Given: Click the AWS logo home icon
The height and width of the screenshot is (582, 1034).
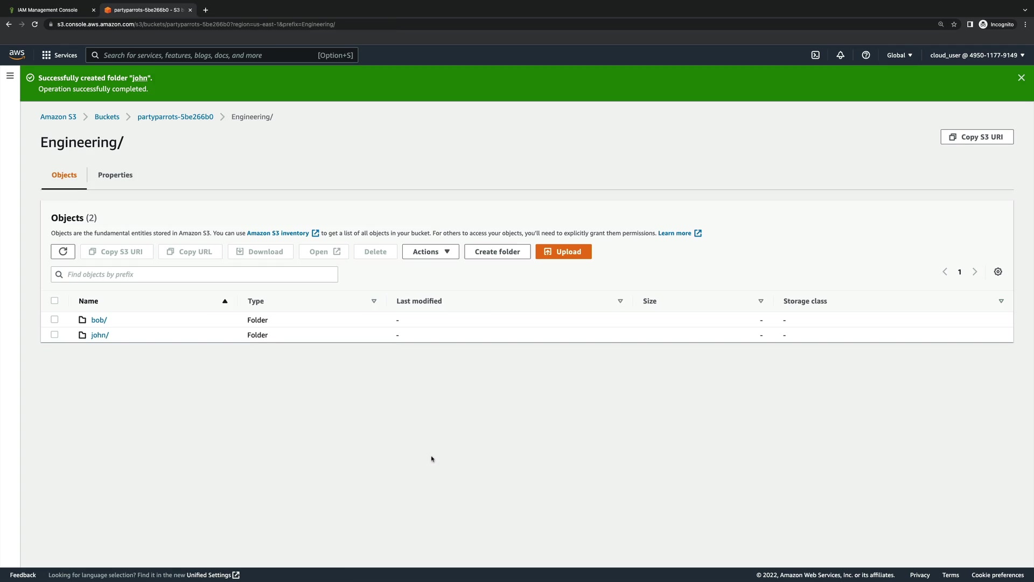Looking at the screenshot, I should tap(17, 54).
